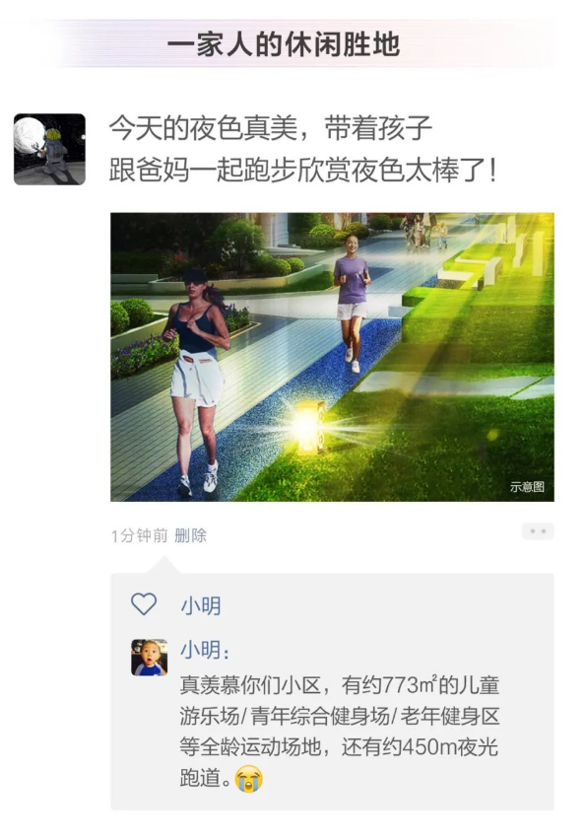Click the runner in purple shirt
The height and width of the screenshot is (840, 585).
[x=352, y=302]
